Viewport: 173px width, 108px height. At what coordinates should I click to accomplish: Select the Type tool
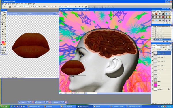[x=5, y=31]
